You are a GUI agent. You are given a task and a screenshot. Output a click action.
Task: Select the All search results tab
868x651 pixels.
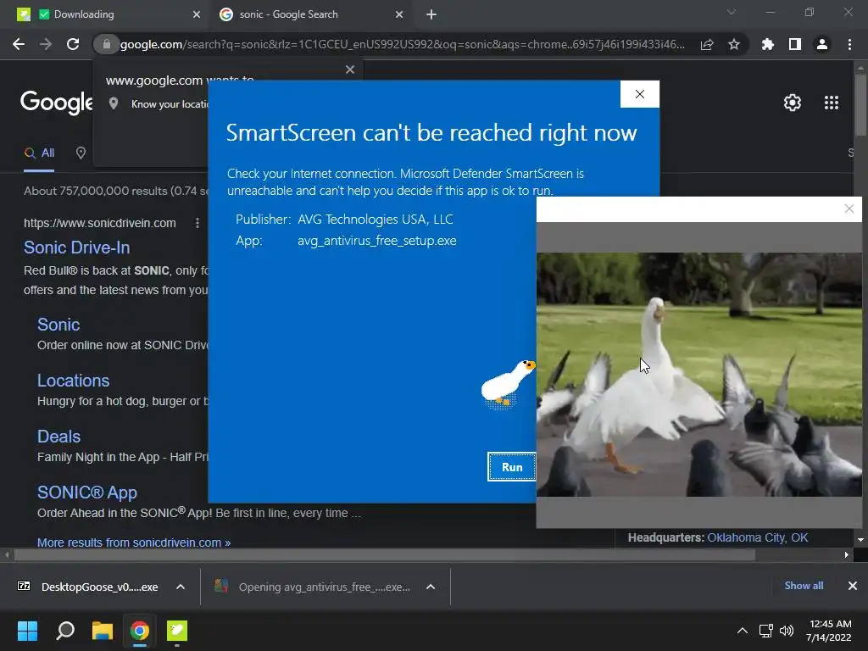point(39,153)
